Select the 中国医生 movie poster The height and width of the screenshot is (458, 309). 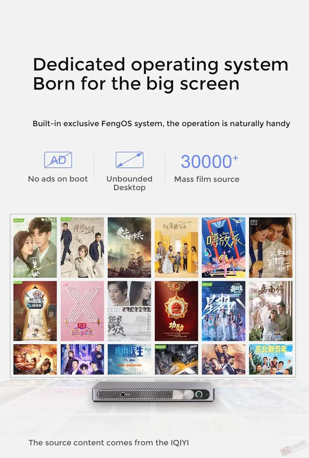[x=129, y=359]
